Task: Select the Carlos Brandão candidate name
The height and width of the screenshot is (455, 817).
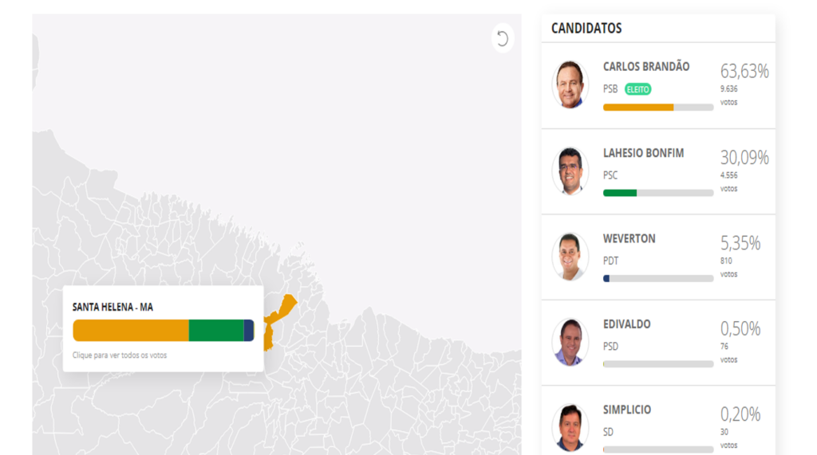Action: pyautogui.click(x=645, y=67)
